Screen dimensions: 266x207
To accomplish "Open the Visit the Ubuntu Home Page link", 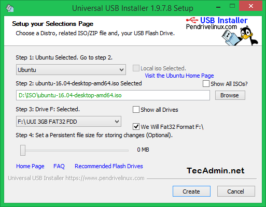I will 179,76.
